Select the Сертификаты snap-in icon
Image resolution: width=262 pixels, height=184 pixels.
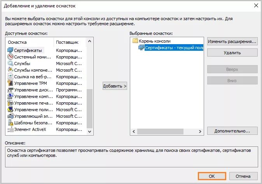[x=10, y=50]
